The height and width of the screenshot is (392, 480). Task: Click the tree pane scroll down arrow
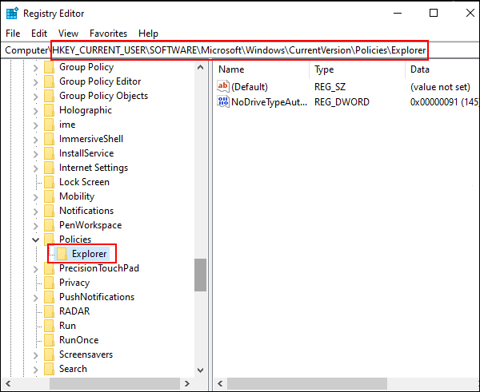click(201, 370)
